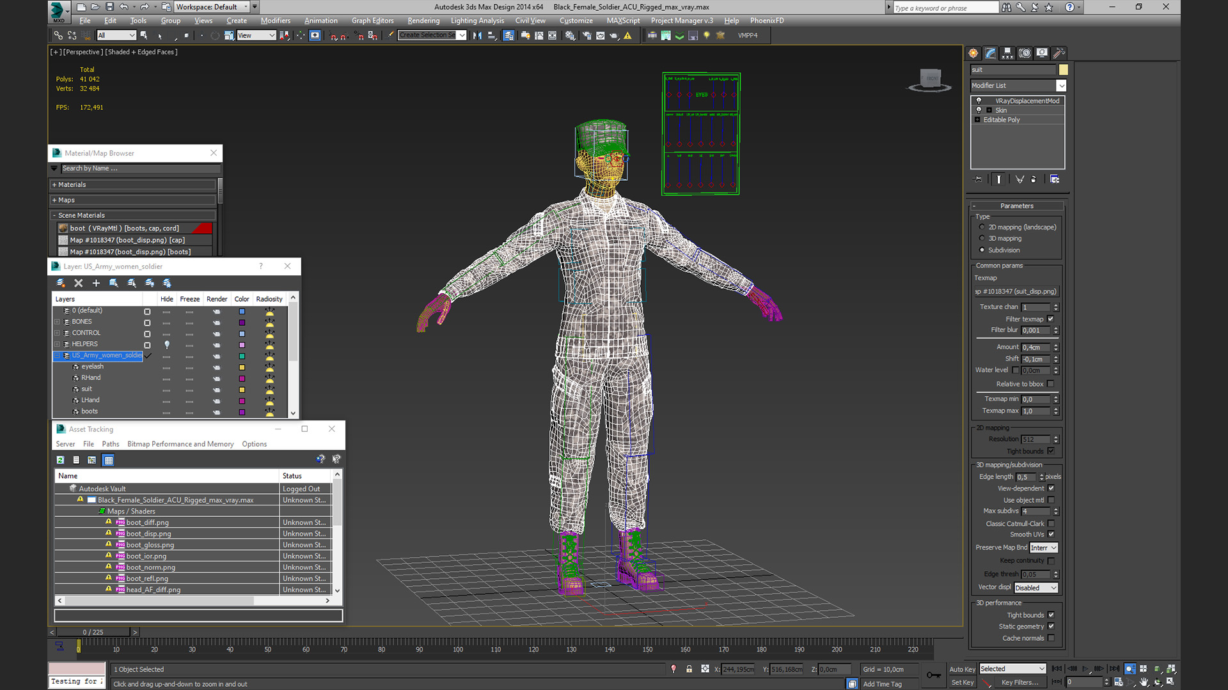
Task: Click the binoculars search icon in title bar
Action: [1007, 7]
